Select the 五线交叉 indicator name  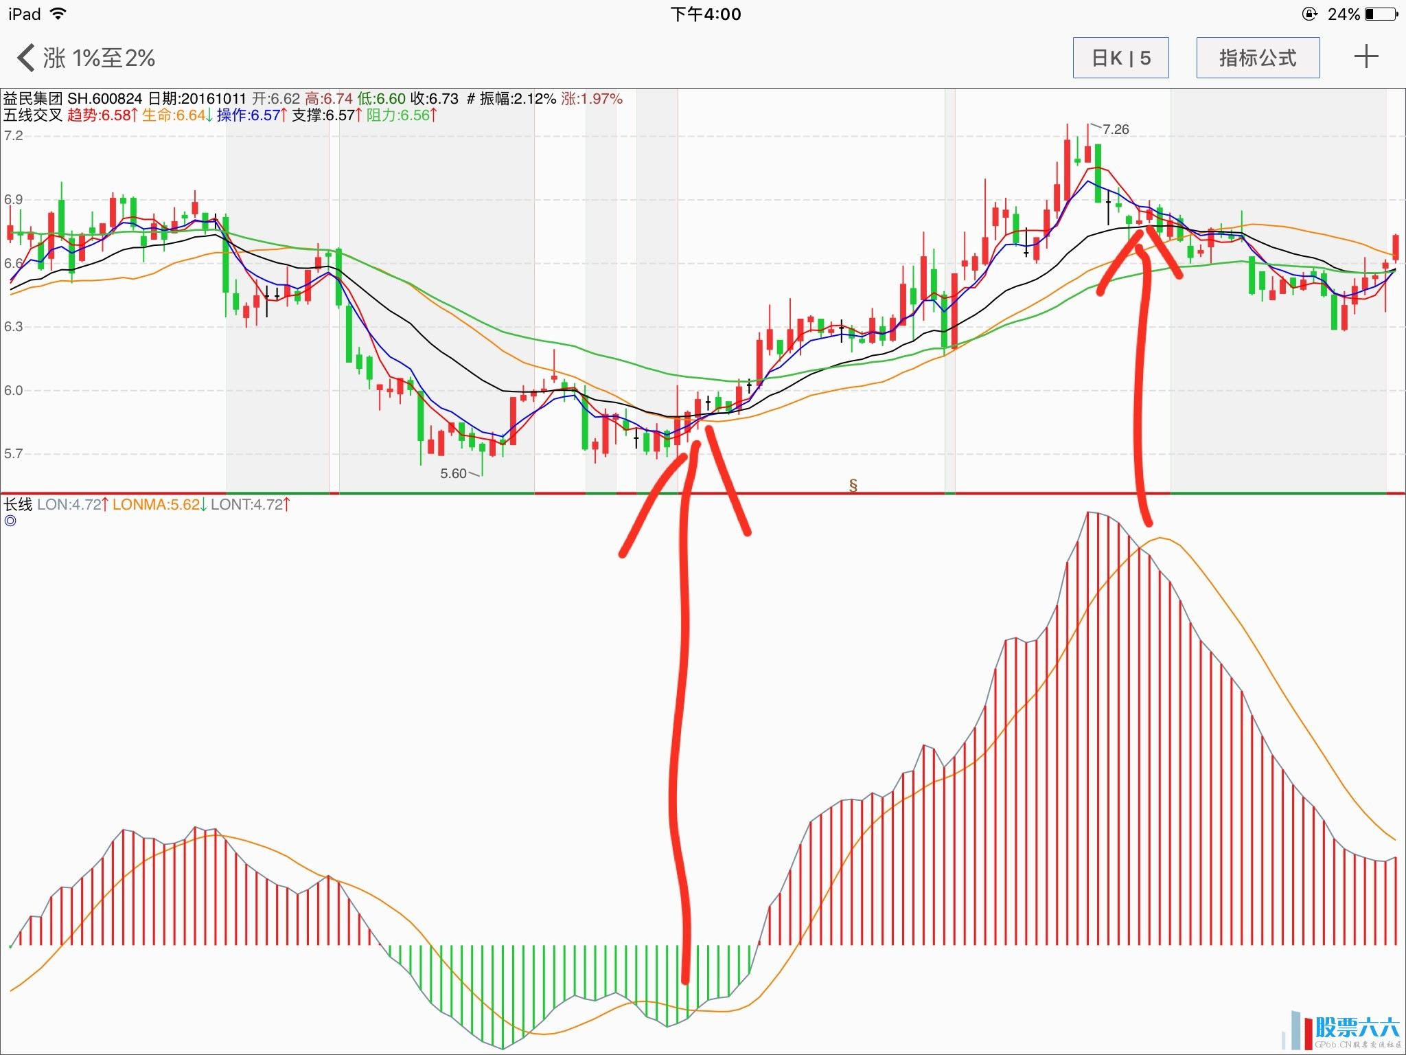pos(32,115)
